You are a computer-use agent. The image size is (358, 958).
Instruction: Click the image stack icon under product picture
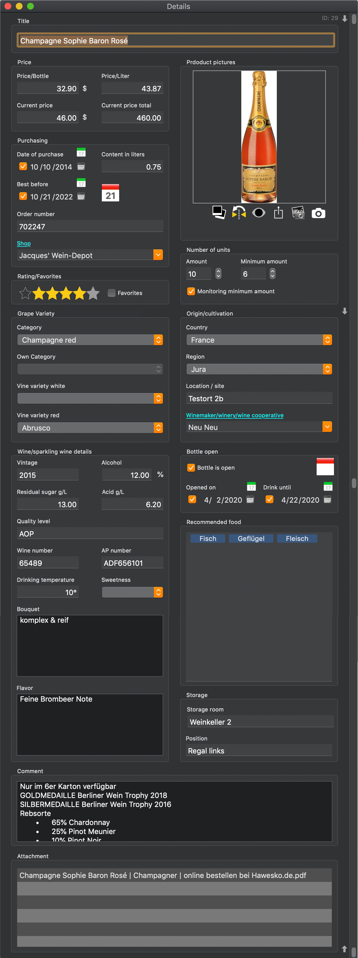click(x=219, y=213)
